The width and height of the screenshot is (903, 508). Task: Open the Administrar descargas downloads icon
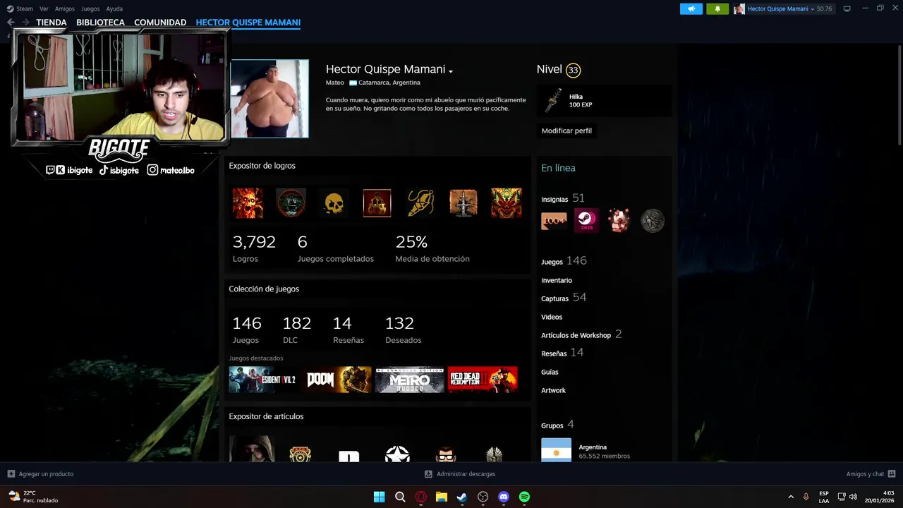(428, 474)
